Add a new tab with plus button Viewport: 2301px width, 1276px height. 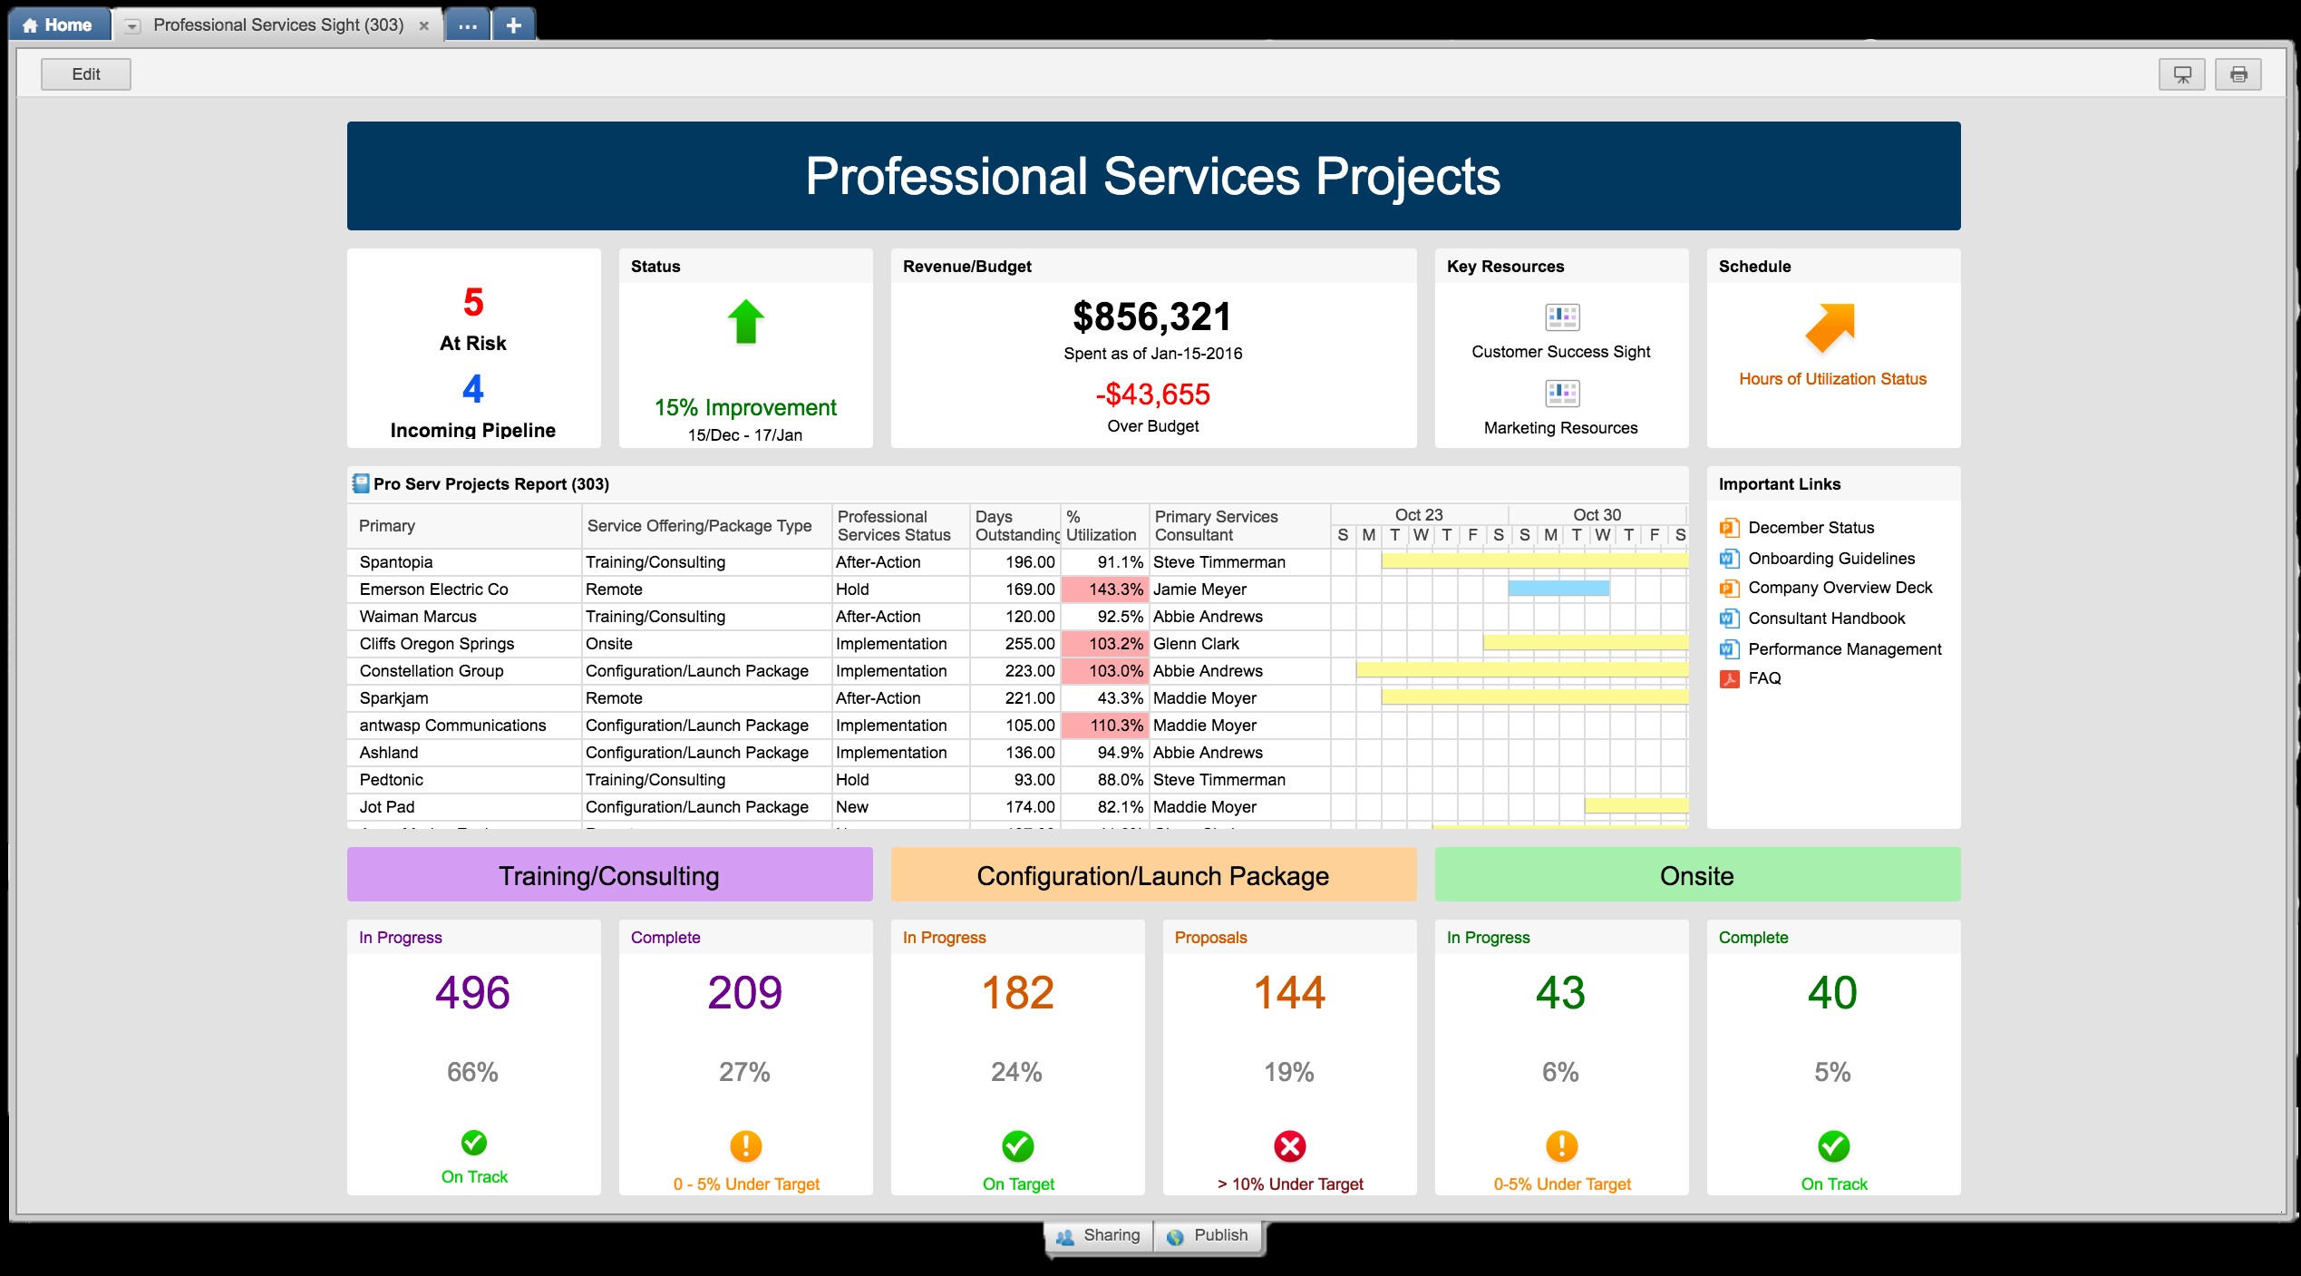click(x=514, y=26)
